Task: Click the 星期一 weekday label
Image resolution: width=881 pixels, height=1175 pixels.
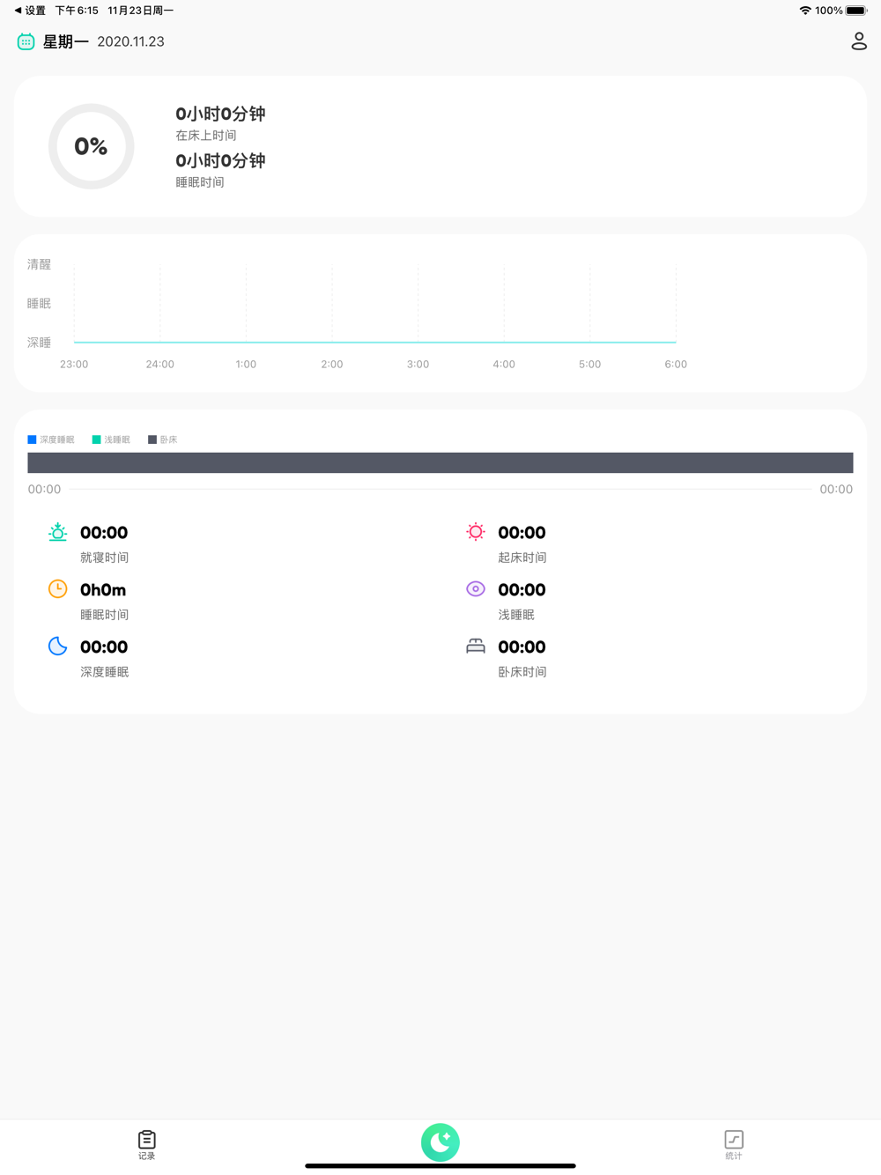Action: [x=65, y=41]
